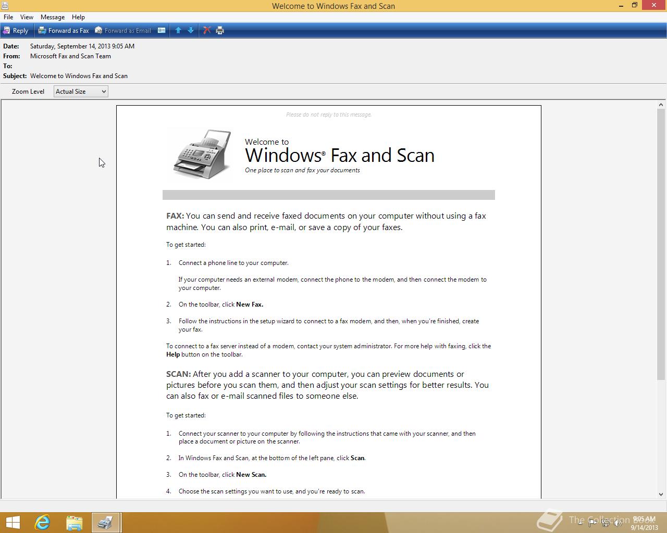Viewport: 667px width, 533px height.
Task: Expand the Zoom Level dropdown
Action: (x=81, y=92)
